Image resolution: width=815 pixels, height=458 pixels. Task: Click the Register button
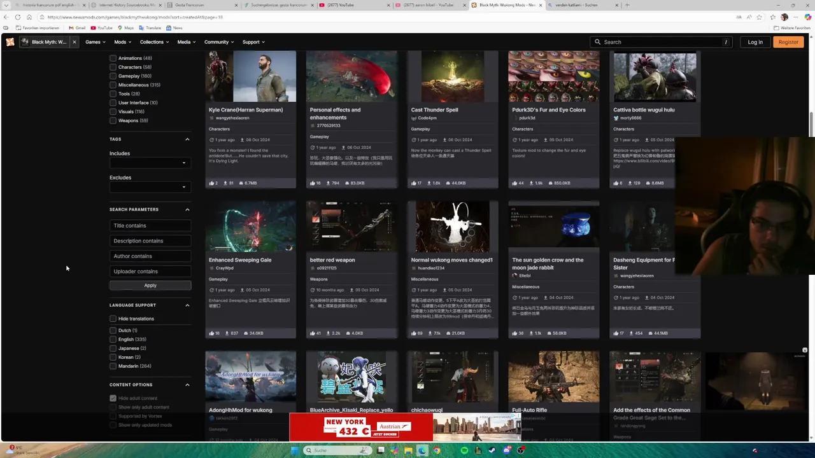[788, 42]
